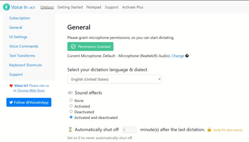The height and width of the screenshot is (142, 249).
Task: Open the dictation language dropdown
Action: pos(115,79)
